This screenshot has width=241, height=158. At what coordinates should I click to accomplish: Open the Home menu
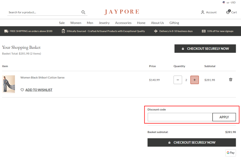click(x=141, y=23)
